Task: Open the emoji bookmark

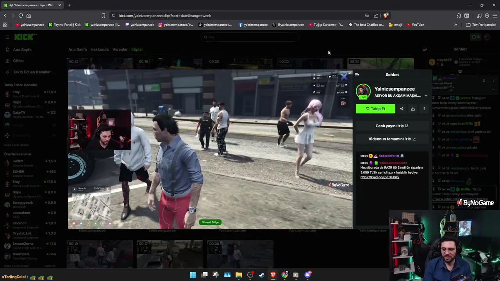Action: 395,25
